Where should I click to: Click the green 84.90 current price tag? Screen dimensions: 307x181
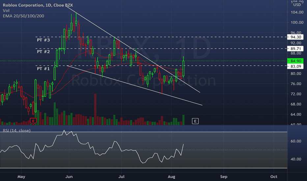pyautogui.click(x=295, y=61)
